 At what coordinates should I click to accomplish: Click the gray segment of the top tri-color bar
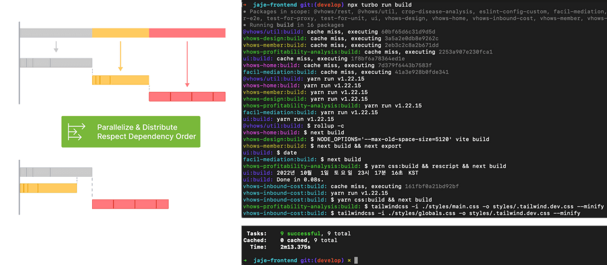tap(56, 33)
